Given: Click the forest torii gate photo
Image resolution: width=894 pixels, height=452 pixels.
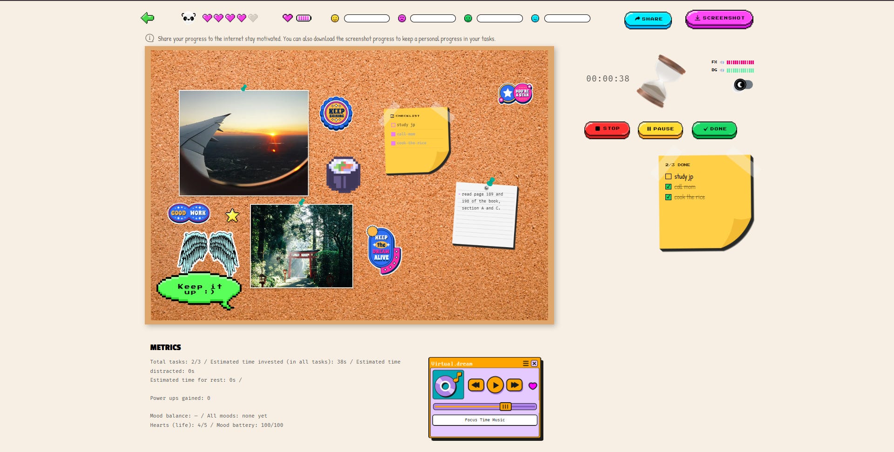Looking at the screenshot, I should coord(302,246).
